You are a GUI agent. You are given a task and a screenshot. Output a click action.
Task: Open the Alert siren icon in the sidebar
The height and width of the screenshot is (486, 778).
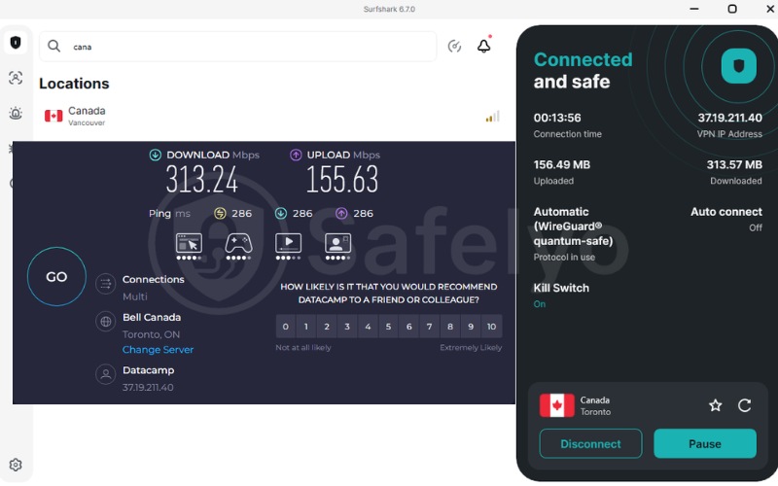[16, 113]
